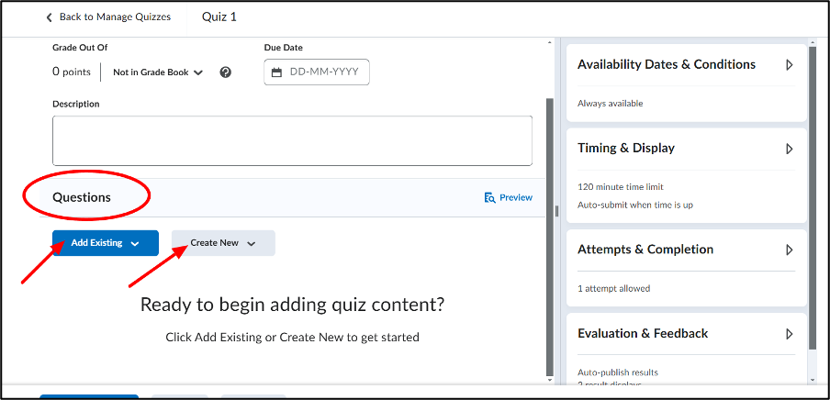
Task: Click the right panel scrollbar thumb
Action: click(x=813, y=195)
